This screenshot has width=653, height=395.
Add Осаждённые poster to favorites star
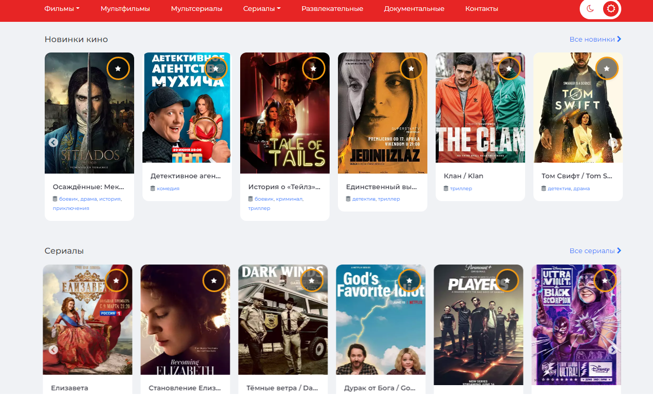pos(118,68)
